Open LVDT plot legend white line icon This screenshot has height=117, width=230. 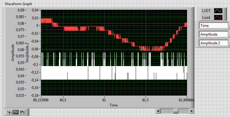click(218, 11)
